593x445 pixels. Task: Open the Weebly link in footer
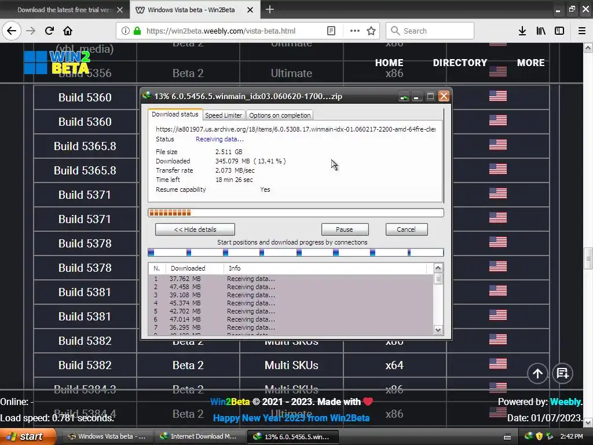[565, 402]
